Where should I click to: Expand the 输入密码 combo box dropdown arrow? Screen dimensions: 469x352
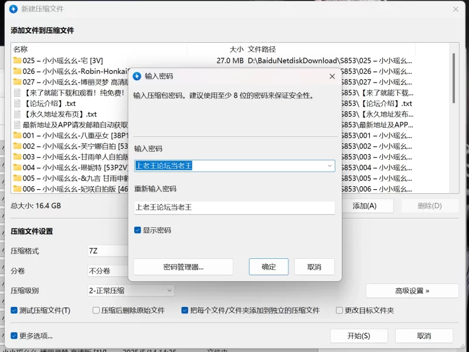pos(329,166)
